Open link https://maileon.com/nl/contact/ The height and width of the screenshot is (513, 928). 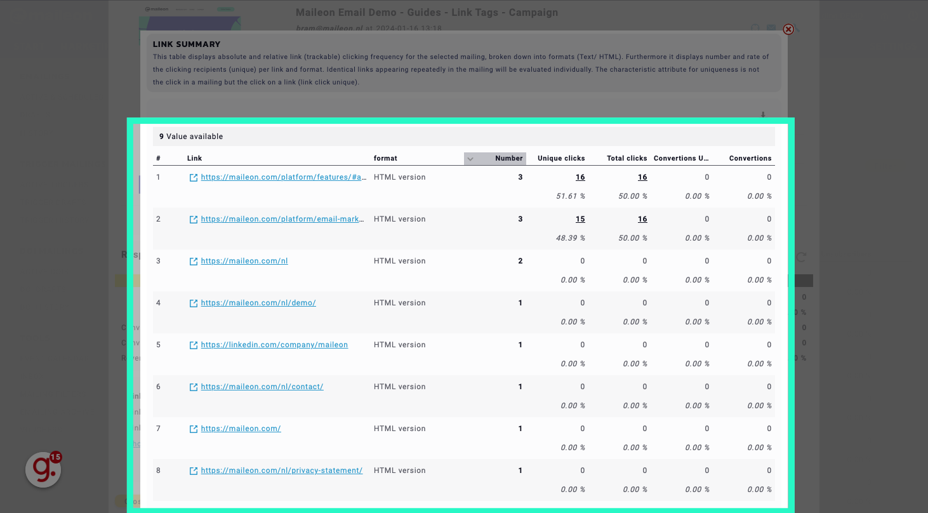pyautogui.click(x=262, y=387)
